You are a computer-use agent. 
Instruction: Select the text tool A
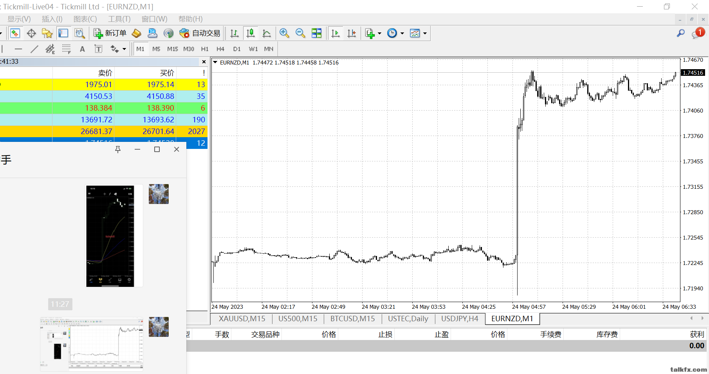82,49
